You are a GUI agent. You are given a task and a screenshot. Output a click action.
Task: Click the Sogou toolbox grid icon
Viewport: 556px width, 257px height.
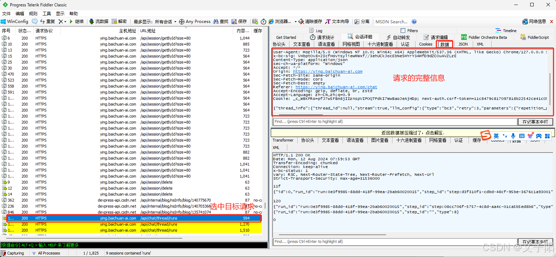pyautogui.click(x=547, y=136)
